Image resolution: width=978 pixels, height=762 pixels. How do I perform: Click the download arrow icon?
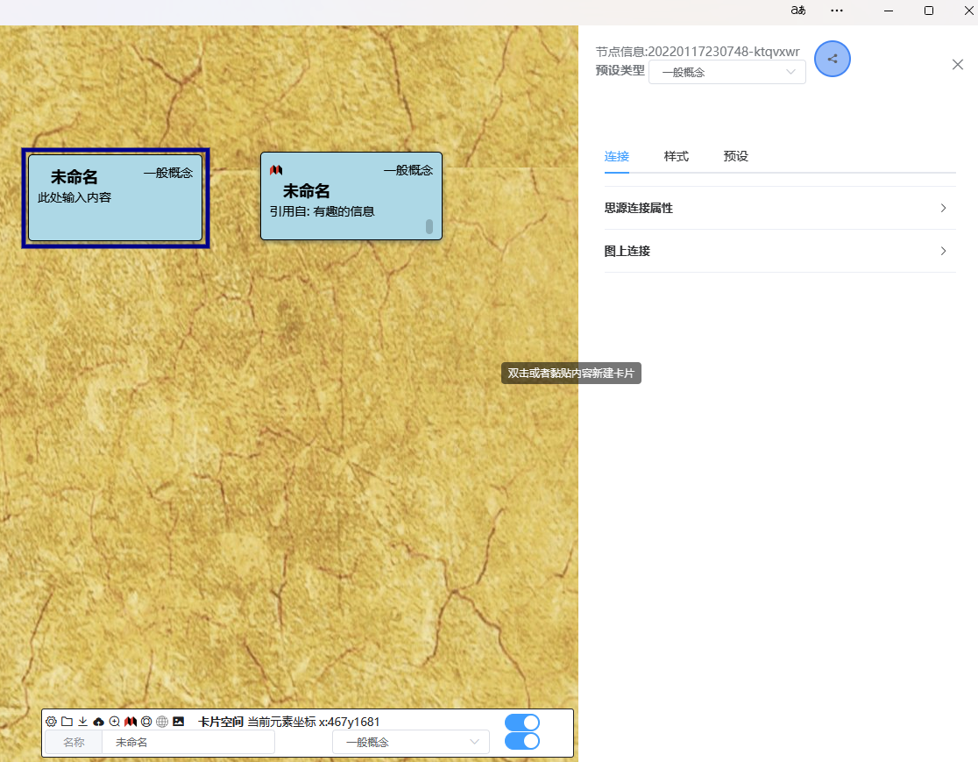click(82, 722)
